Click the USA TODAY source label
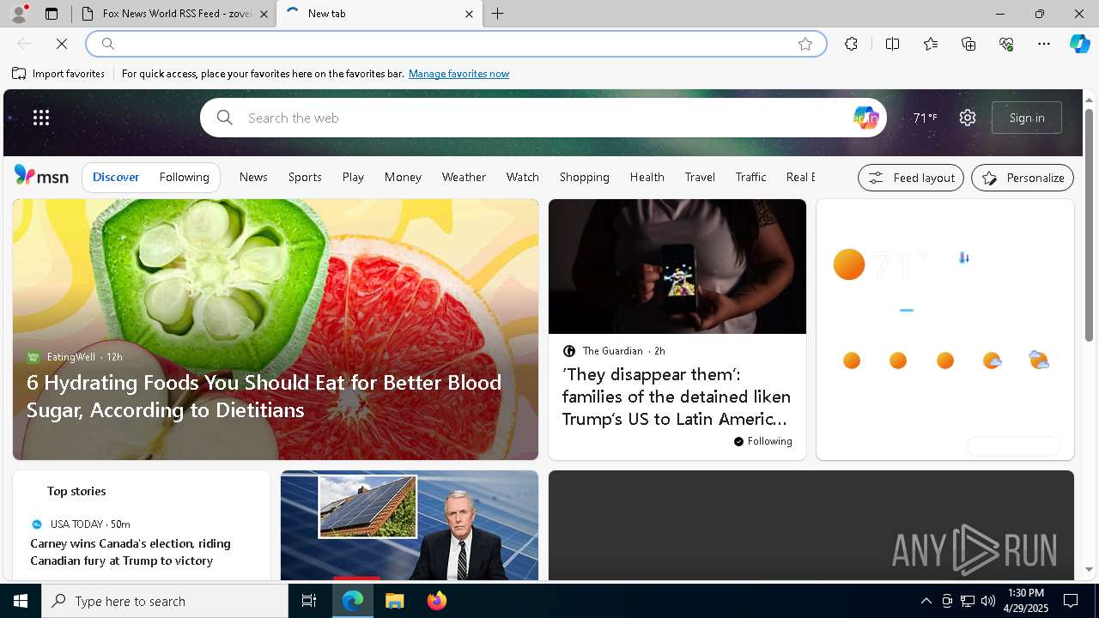This screenshot has height=618, width=1099. coord(77,524)
